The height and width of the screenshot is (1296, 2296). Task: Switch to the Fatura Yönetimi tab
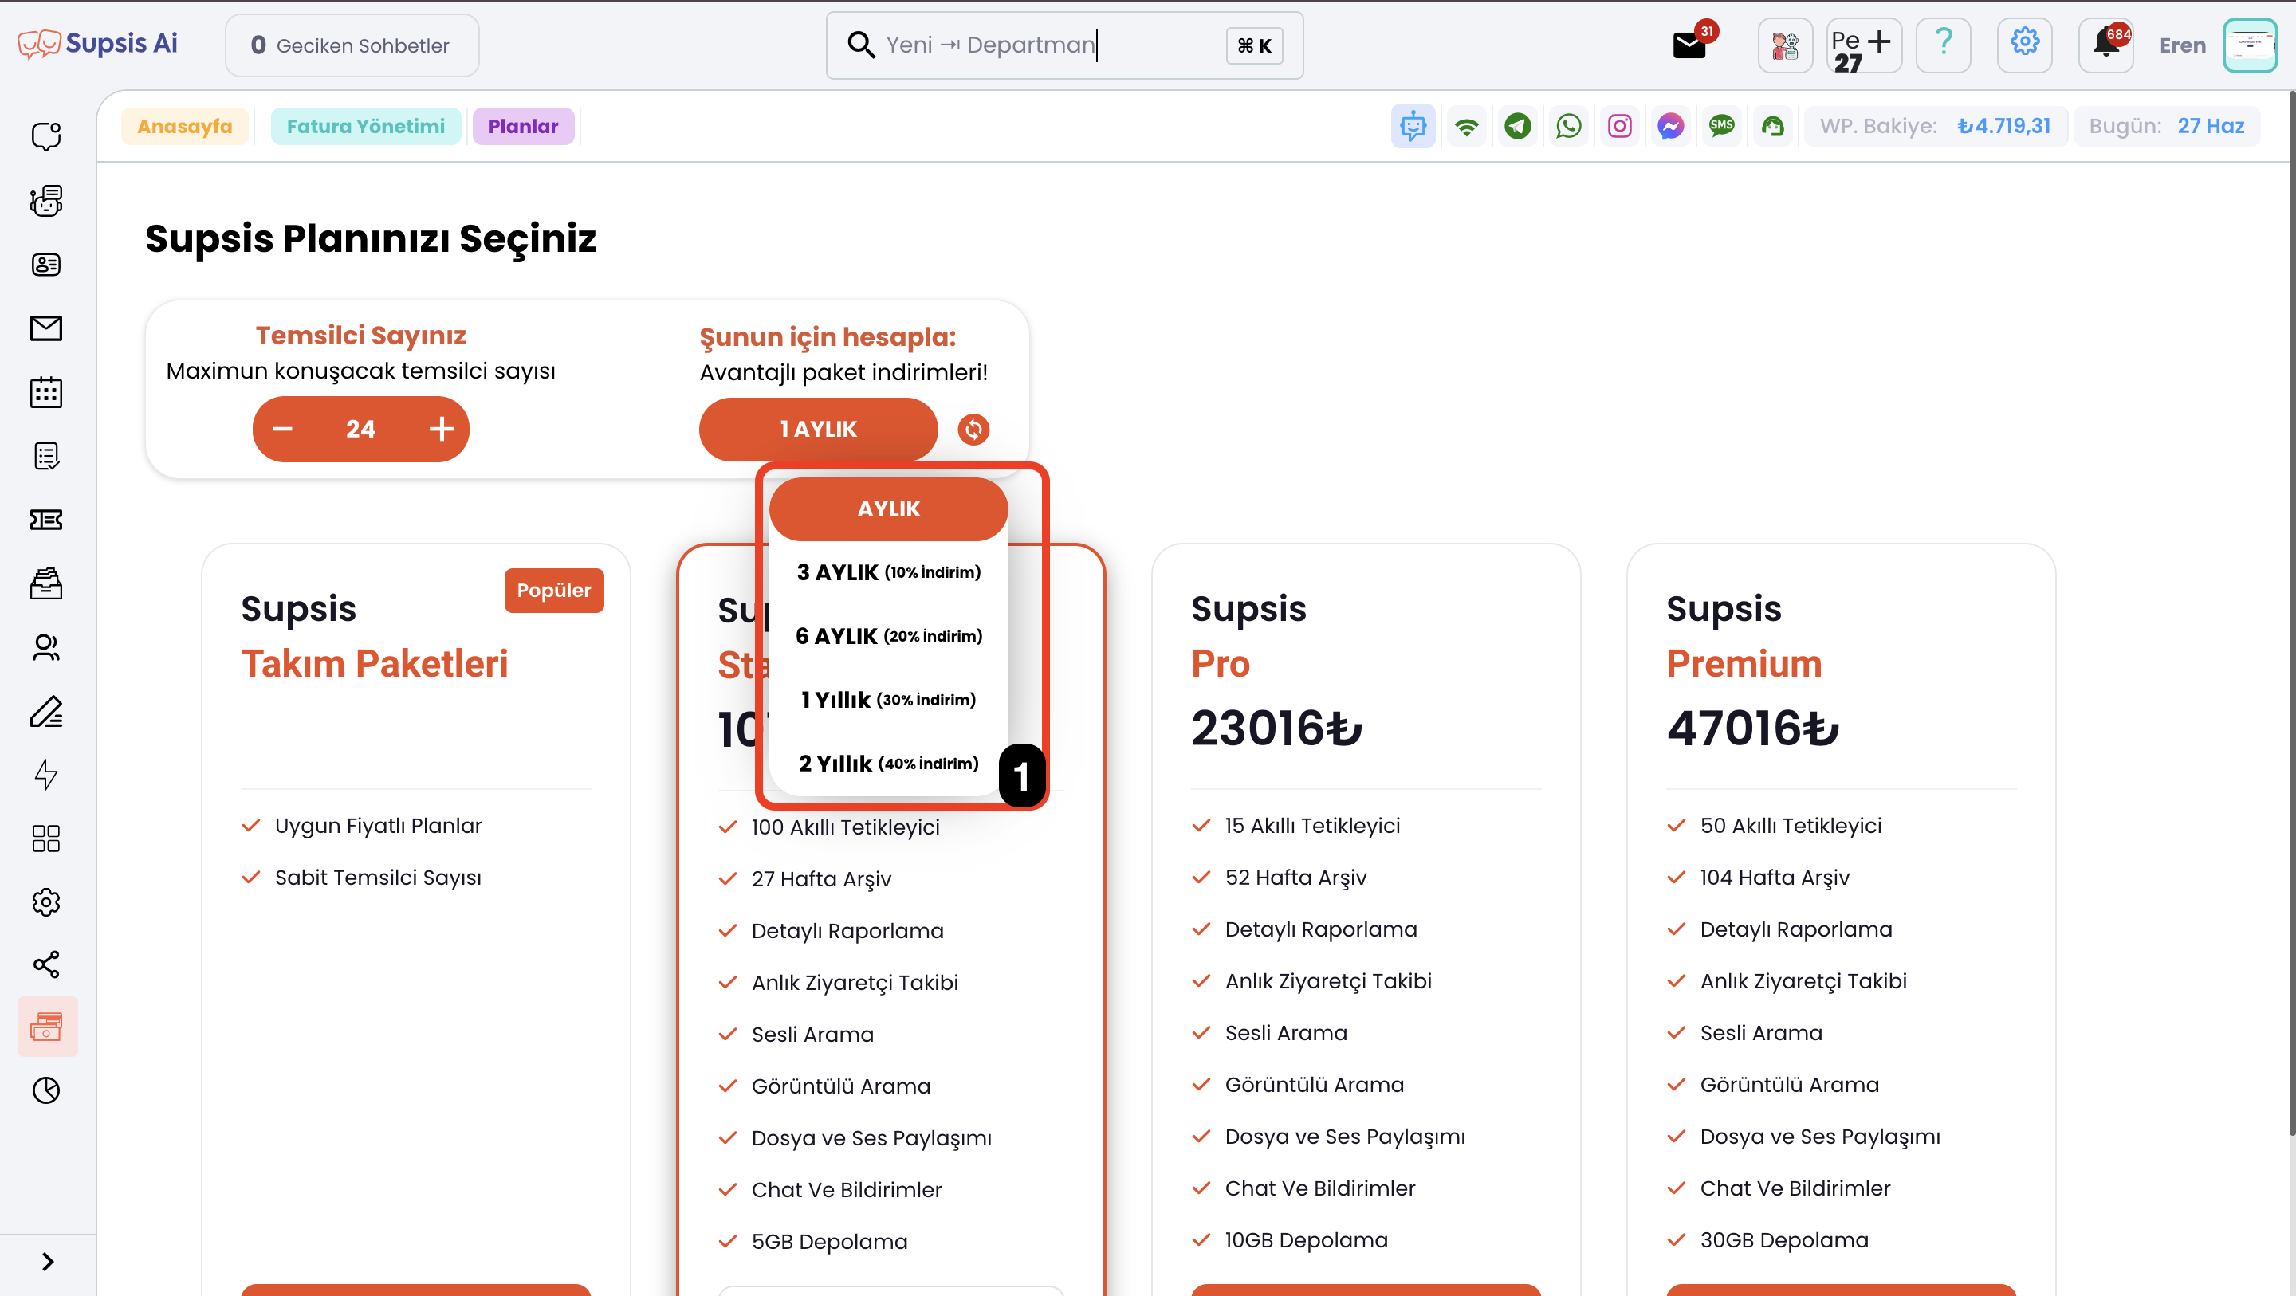coord(365,127)
